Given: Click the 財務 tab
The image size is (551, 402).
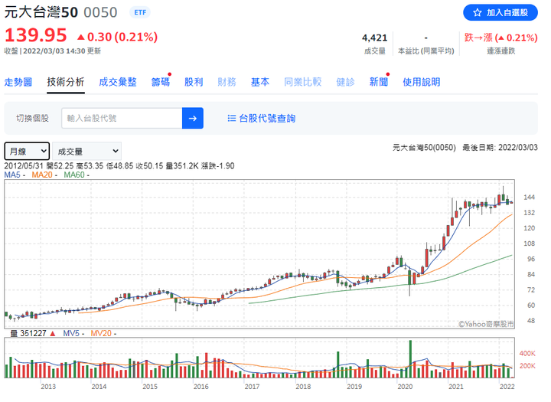Looking at the screenshot, I should 227,82.
